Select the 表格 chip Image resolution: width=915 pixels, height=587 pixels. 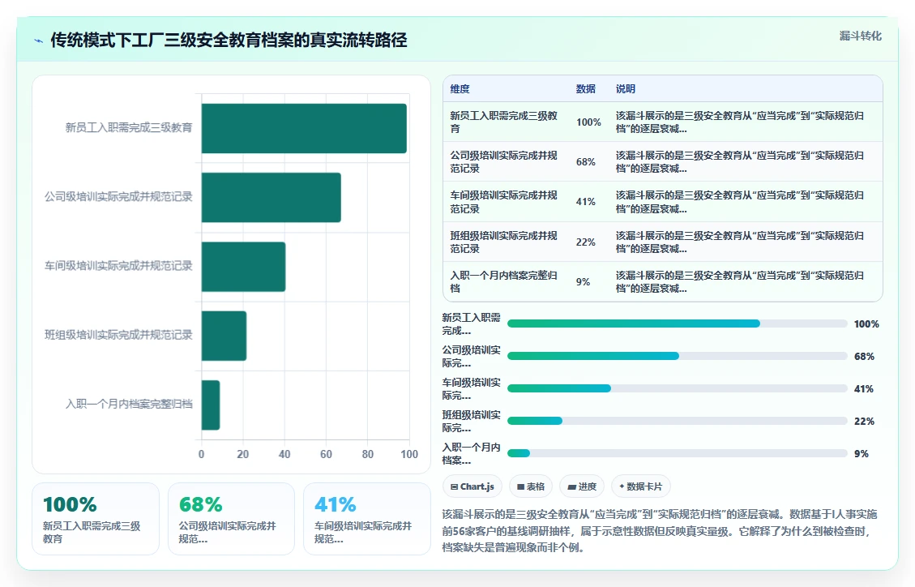531,486
